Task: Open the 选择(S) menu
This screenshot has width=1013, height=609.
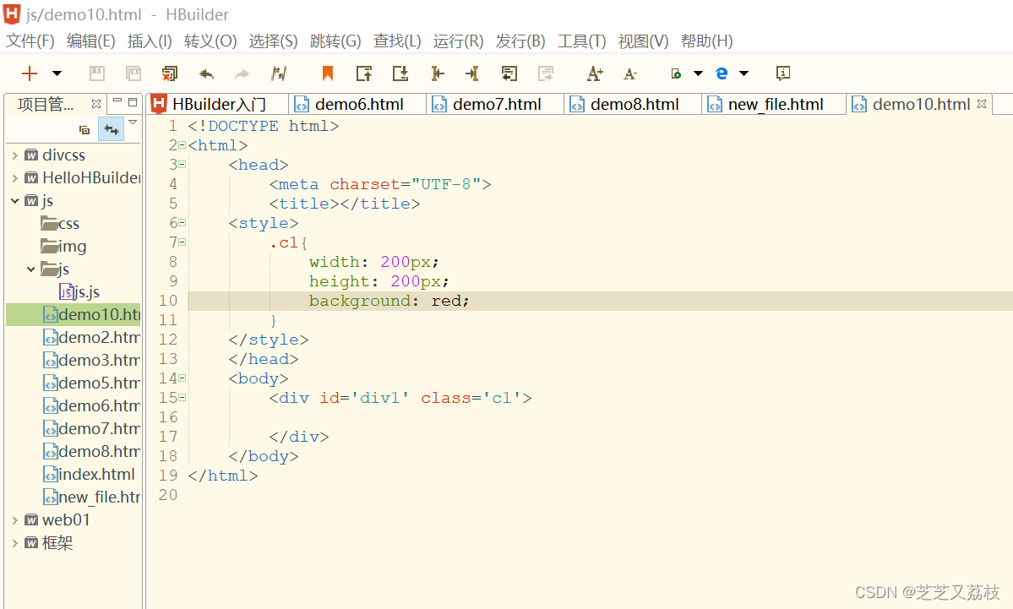Action: tap(273, 41)
